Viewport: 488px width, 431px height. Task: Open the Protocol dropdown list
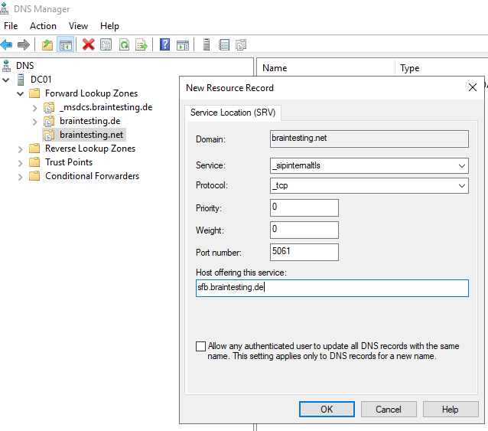pyautogui.click(x=461, y=186)
